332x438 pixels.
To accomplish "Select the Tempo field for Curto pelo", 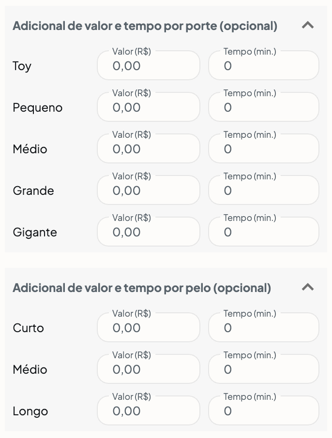I will (264, 327).
